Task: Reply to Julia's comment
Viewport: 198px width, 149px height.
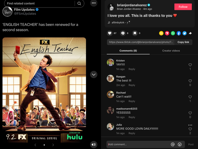Action: (132, 133)
